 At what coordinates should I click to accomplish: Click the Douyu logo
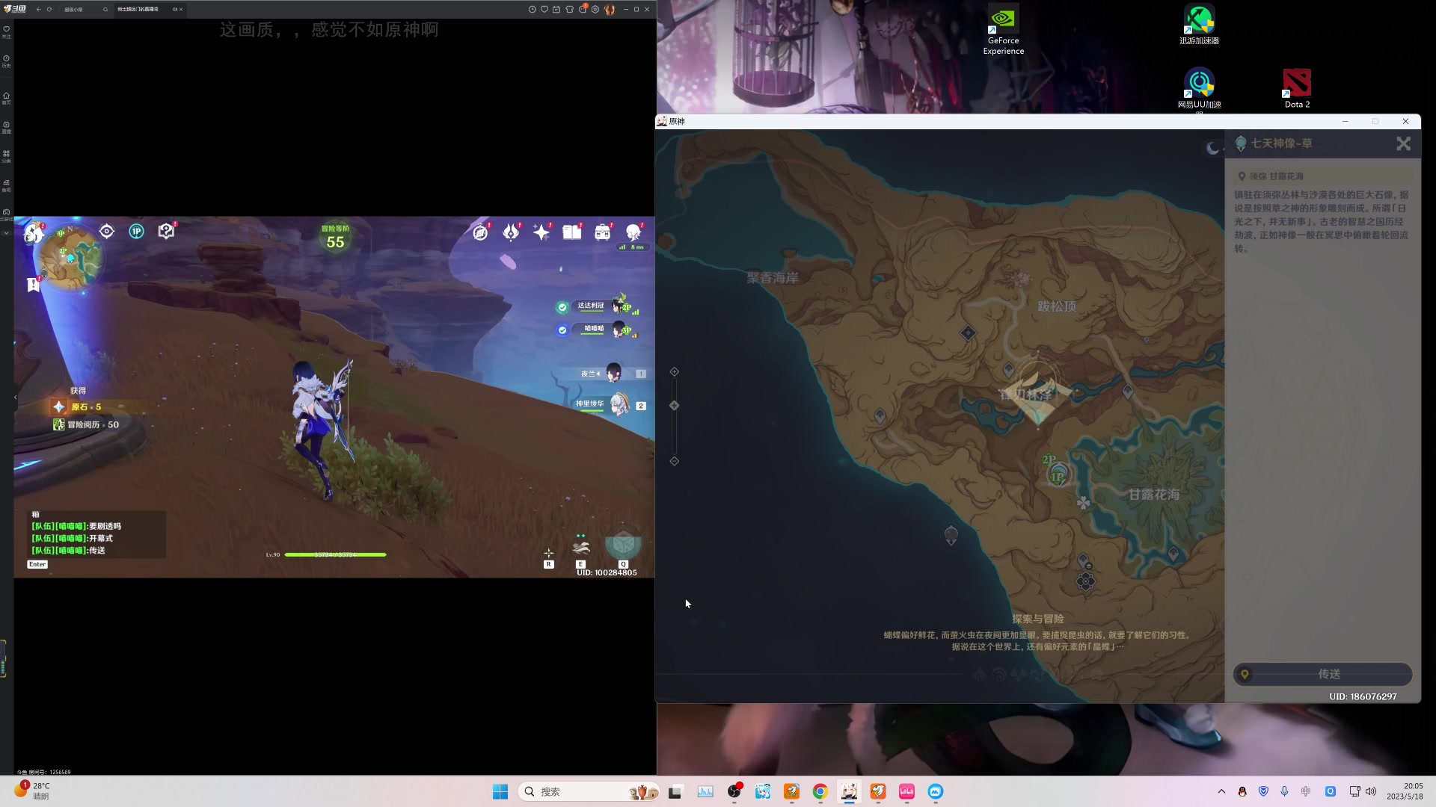pos(15,9)
